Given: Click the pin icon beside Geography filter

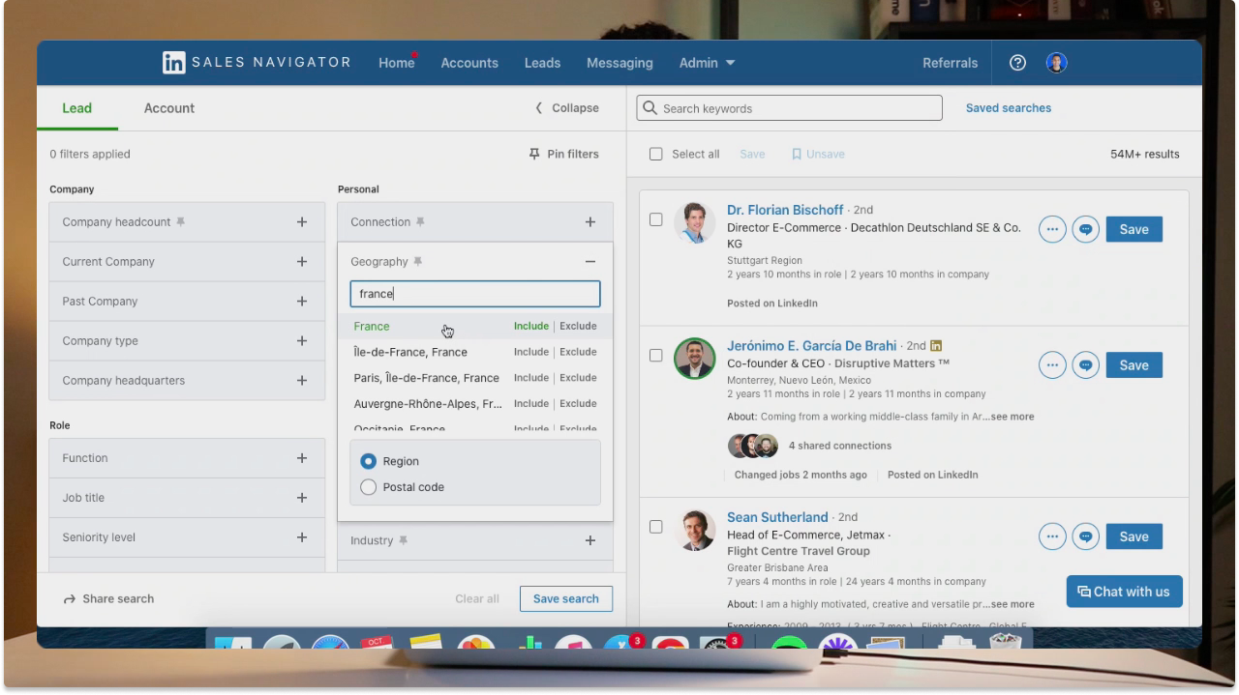Looking at the screenshot, I should pos(418,262).
